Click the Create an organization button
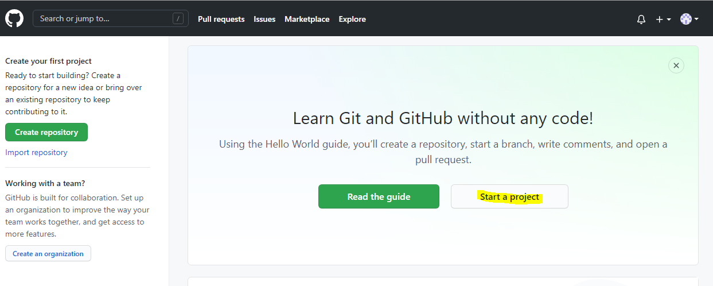Image resolution: width=713 pixels, height=286 pixels. [x=48, y=253]
